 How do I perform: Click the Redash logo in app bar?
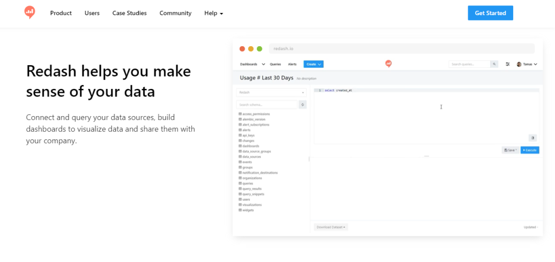(x=388, y=64)
